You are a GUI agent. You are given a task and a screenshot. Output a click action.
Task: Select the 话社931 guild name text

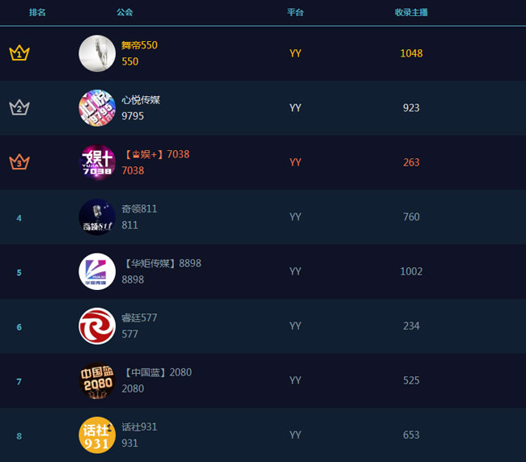(x=139, y=427)
